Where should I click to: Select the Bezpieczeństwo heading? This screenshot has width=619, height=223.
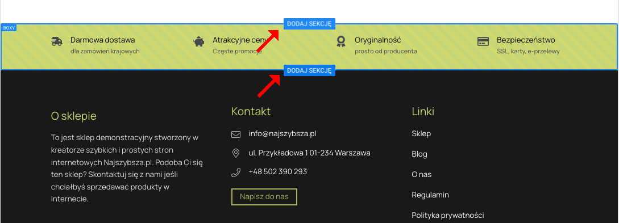pos(526,40)
